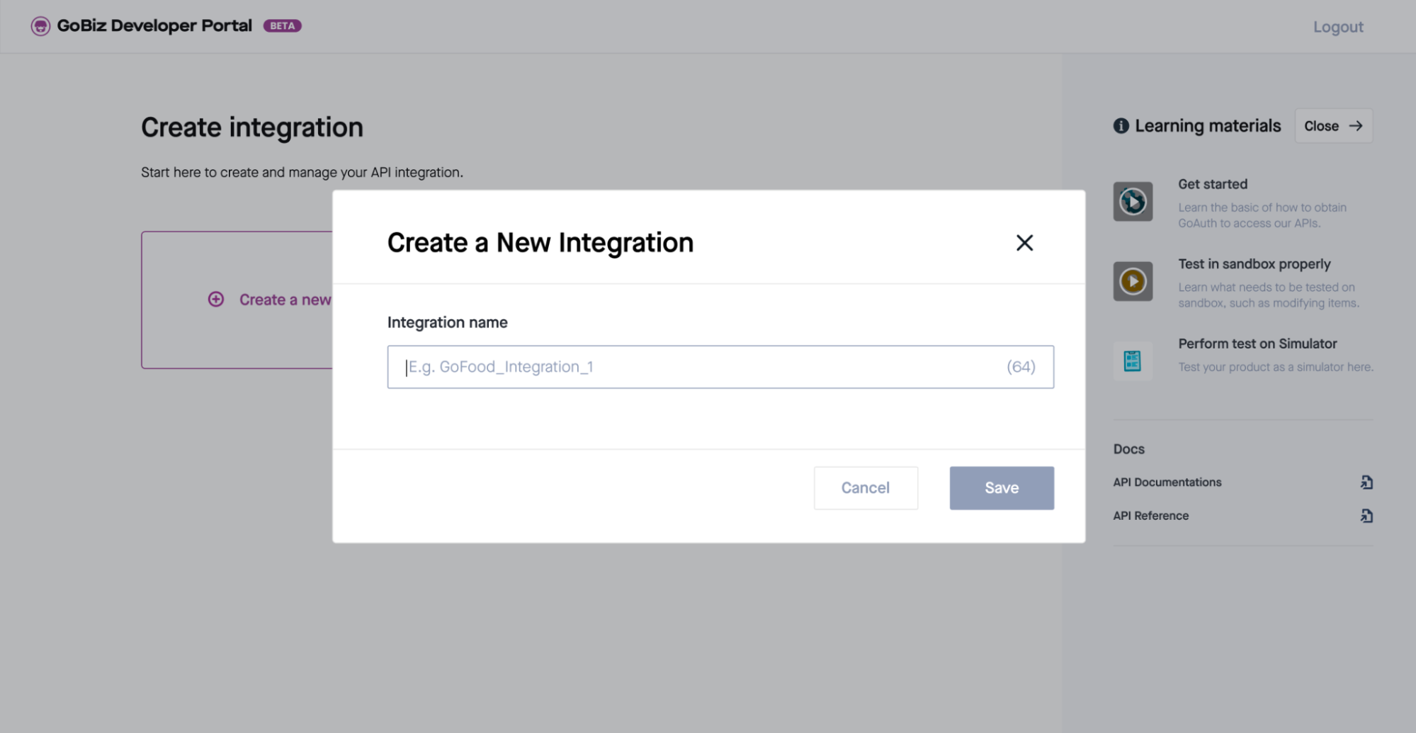Viewport: 1416px width, 733px height.
Task: Click the Test your product as a simulator text
Action: (x=1275, y=367)
